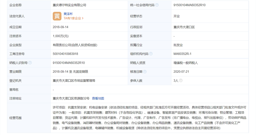Viewport: 256px width, 135px height.
Task: Click the 参保人数 label cell
Action: point(149,81)
